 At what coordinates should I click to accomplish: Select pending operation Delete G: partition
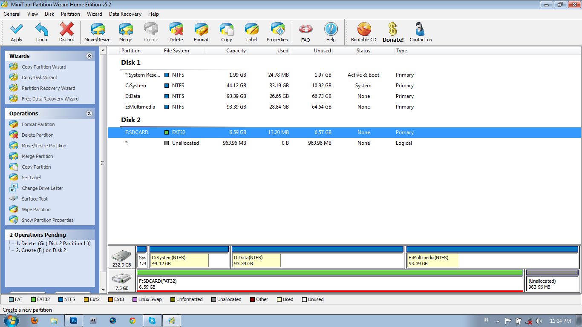pyautogui.click(x=53, y=244)
